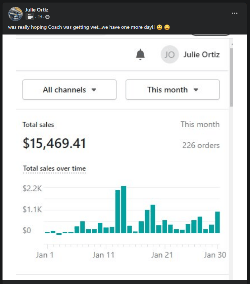Click Julie Ortiz's profile picture on the post

coord(15,14)
